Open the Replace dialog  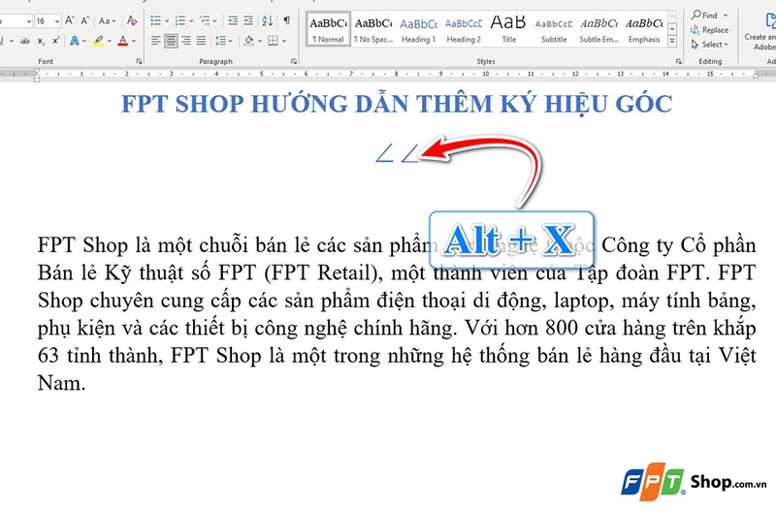[709, 30]
